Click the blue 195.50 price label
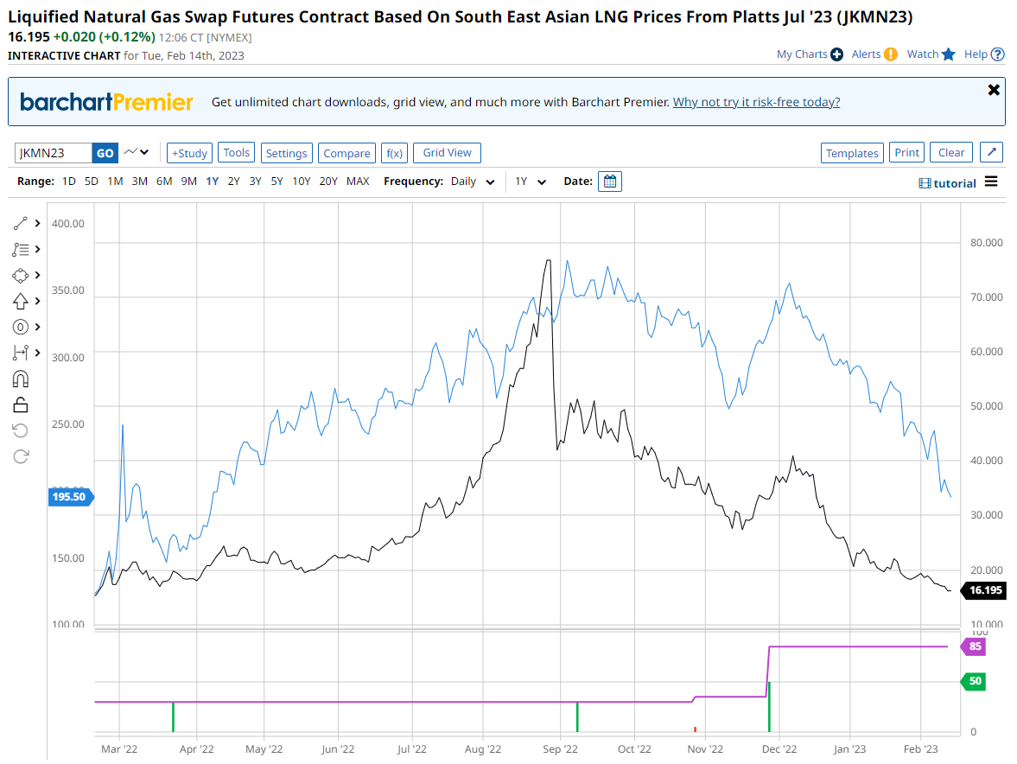The width and height of the screenshot is (1017, 764). pyautogui.click(x=69, y=497)
